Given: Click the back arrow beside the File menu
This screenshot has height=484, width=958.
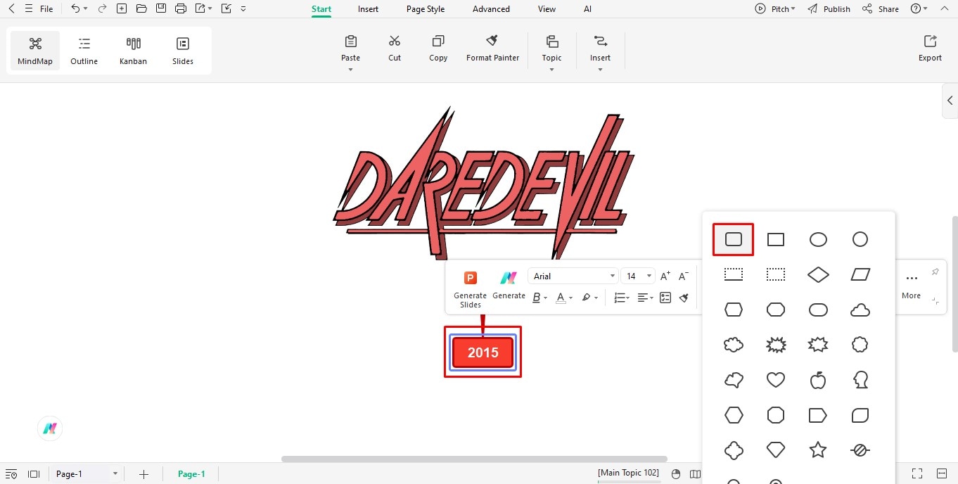Looking at the screenshot, I should tap(11, 9).
